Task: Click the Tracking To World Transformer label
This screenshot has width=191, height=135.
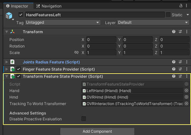Action: (38, 104)
